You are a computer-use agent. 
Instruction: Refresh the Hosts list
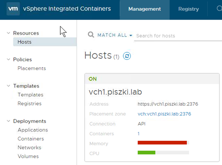127,56
